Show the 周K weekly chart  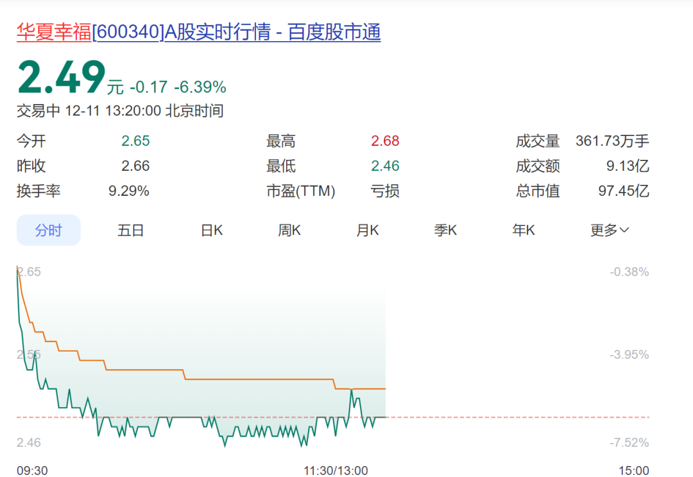pos(289,230)
